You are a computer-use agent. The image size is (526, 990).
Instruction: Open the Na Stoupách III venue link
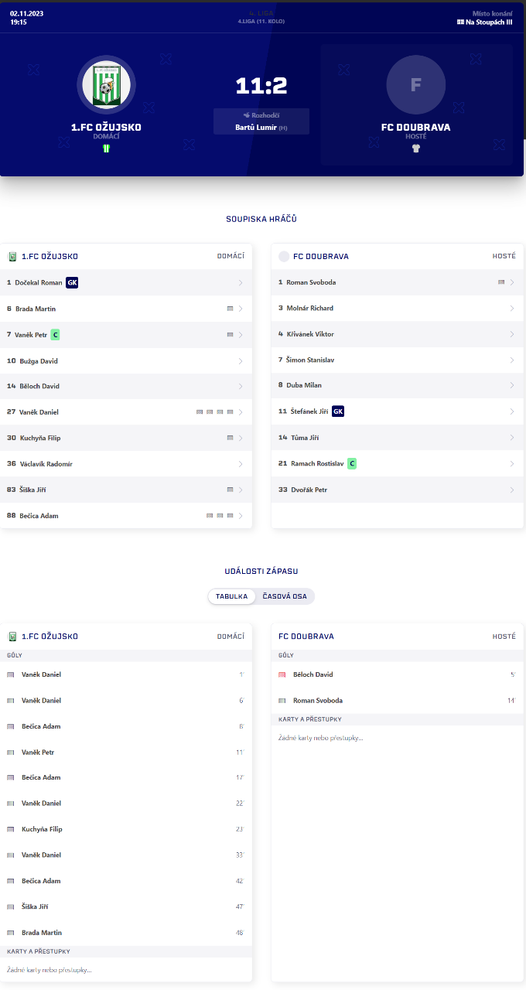pos(489,22)
